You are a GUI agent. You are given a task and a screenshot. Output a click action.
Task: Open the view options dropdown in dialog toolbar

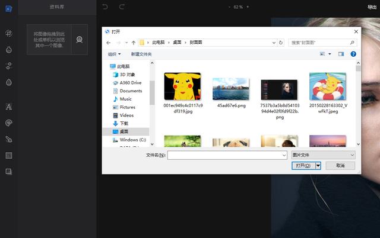[325, 54]
